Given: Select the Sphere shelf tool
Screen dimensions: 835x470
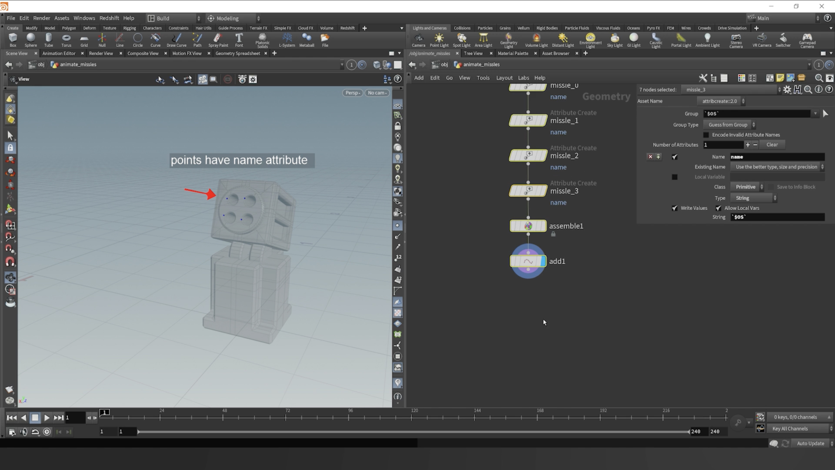Looking at the screenshot, I should (30, 40).
